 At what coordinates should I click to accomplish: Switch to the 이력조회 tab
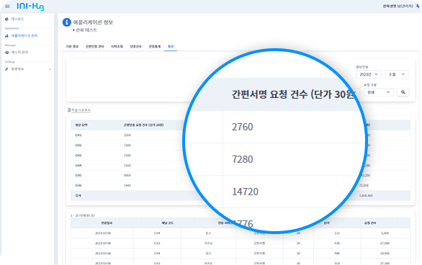pyautogui.click(x=117, y=47)
